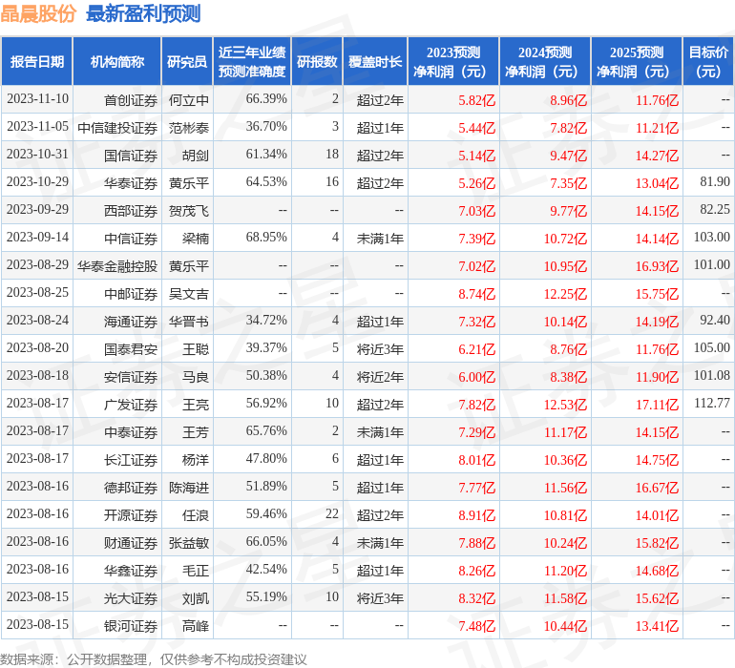Click the 覆盖时长 column header
This screenshot has width=735, height=668.
pos(375,61)
